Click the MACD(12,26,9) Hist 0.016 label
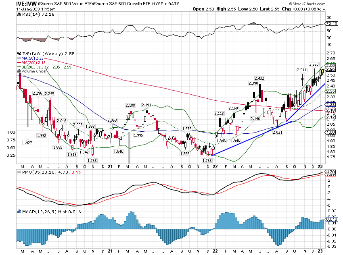Screen dimensions: 343x255 point(51,211)
